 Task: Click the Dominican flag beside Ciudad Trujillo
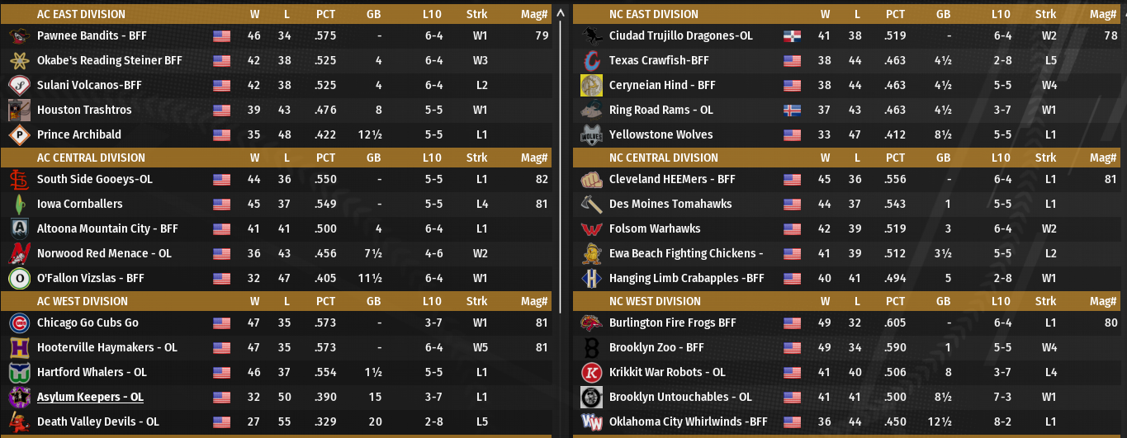[x=792, y=35]
